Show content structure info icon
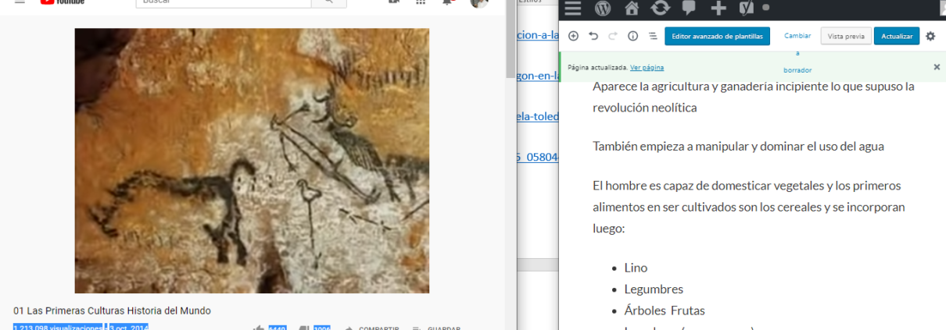The height and width of the screenshot is (330, 946). [x=633, y=36]
